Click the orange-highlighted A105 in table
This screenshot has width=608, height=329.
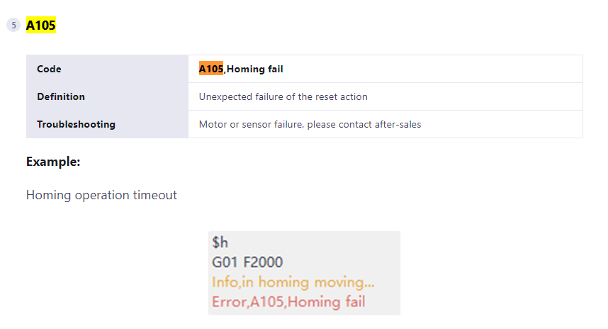[x=210, y=69]
